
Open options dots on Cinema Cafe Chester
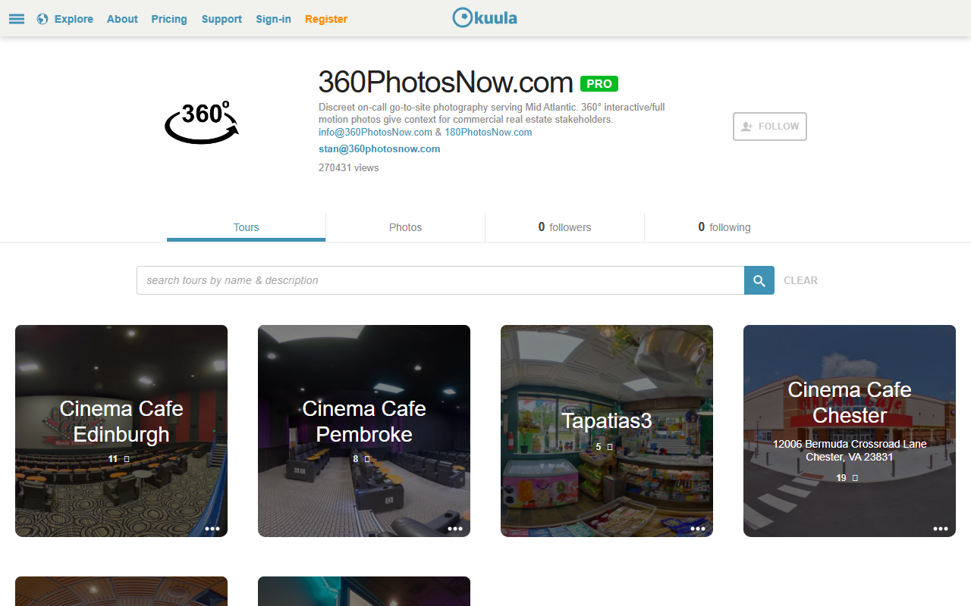(x=941, y=529)
